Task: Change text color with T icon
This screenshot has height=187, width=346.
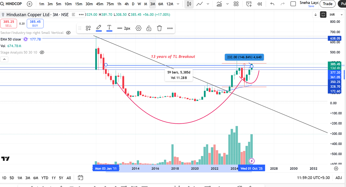Action: coord(109,28)
